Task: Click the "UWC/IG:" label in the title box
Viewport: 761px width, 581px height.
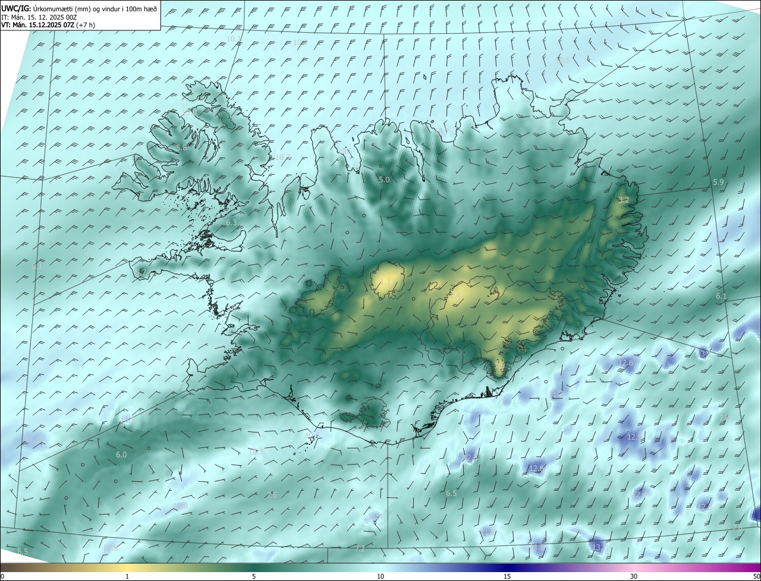Action: pos(15,9)
